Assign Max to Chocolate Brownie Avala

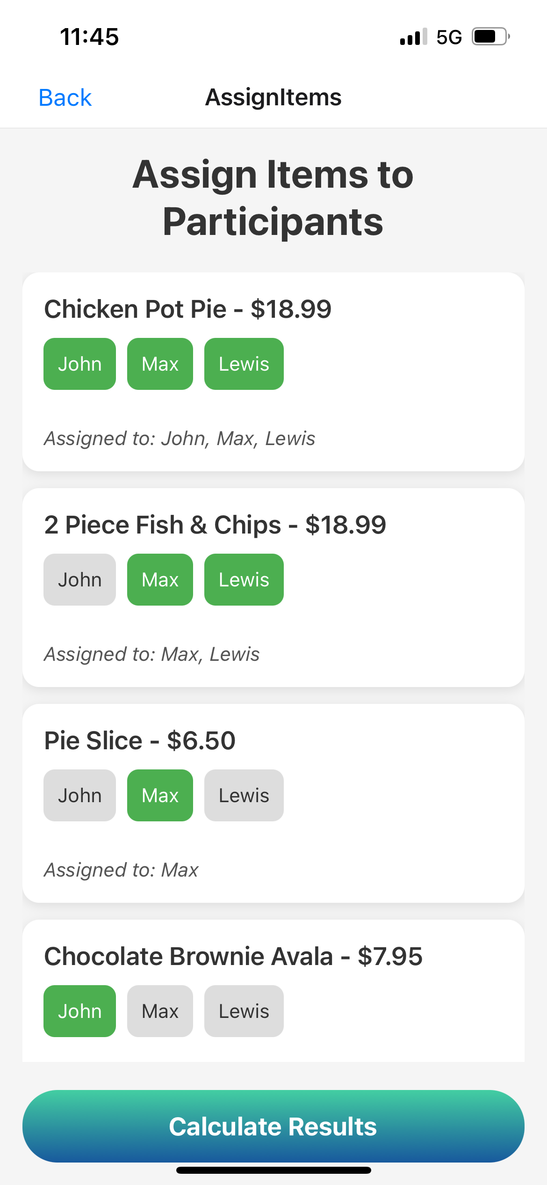coord(160,1011)
